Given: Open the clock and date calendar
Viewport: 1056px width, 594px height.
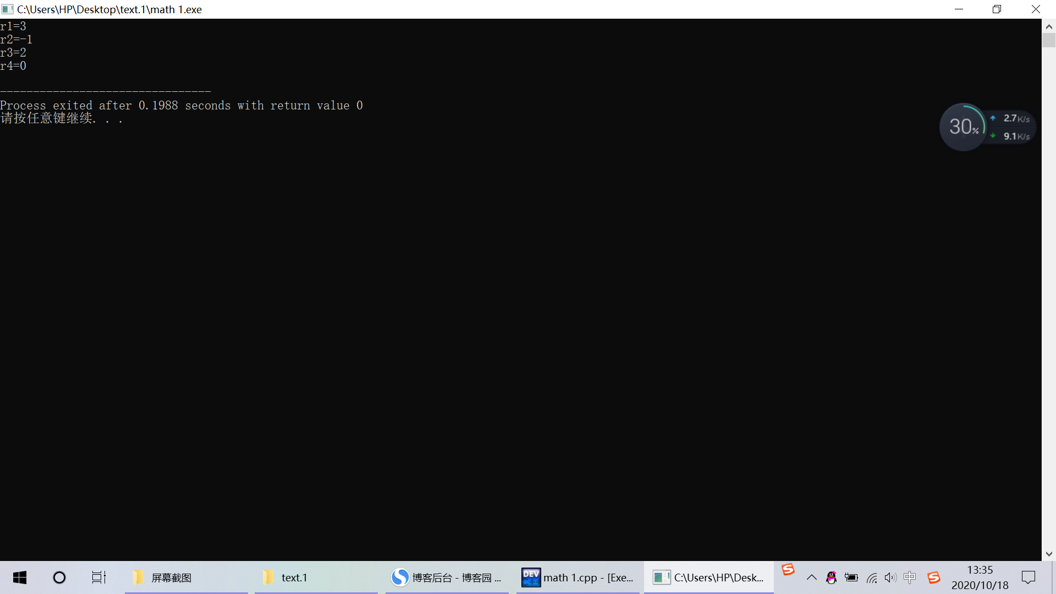Looking at the screenshot, I should click(x=980, y=577).
